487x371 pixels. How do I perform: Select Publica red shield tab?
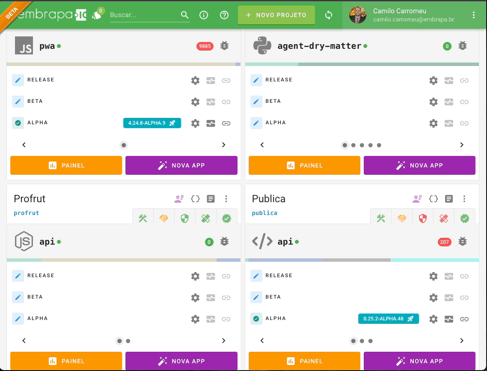[x=423, y=218]
